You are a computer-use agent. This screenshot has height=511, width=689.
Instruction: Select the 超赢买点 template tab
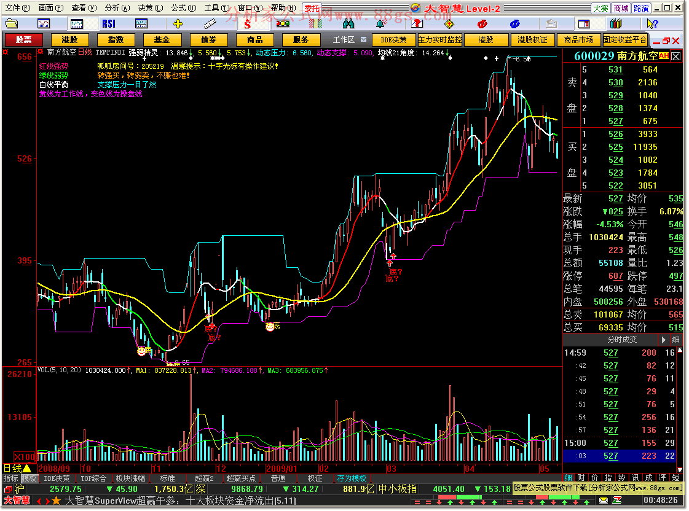pos(241,478)
